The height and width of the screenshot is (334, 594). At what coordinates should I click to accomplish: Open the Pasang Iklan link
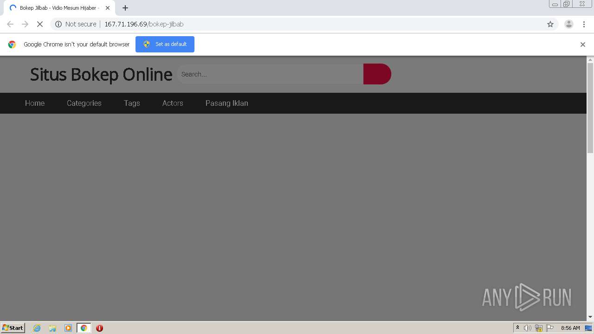[227, 103]
